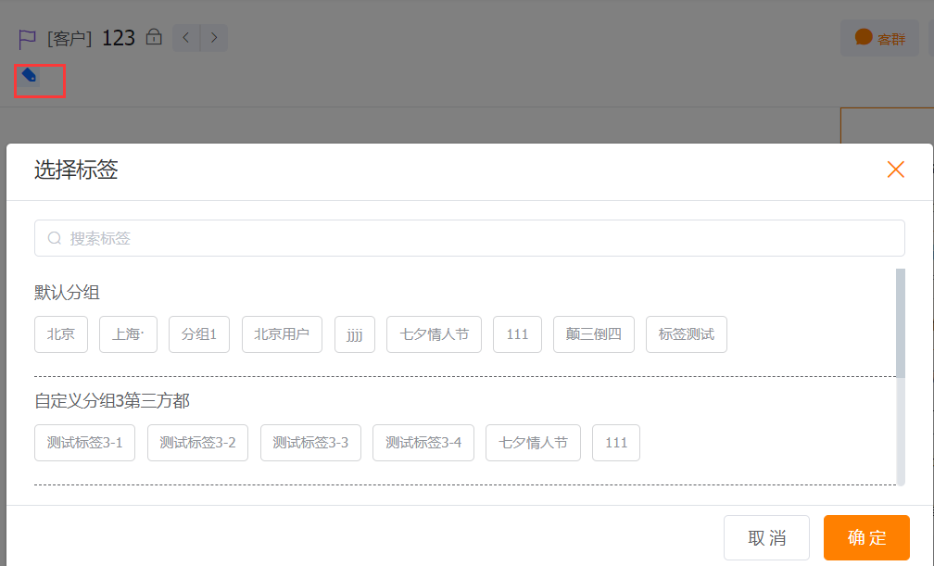Click the blue tag icon under the customer name
Screen dimensions: 934x566
[30, 75]
